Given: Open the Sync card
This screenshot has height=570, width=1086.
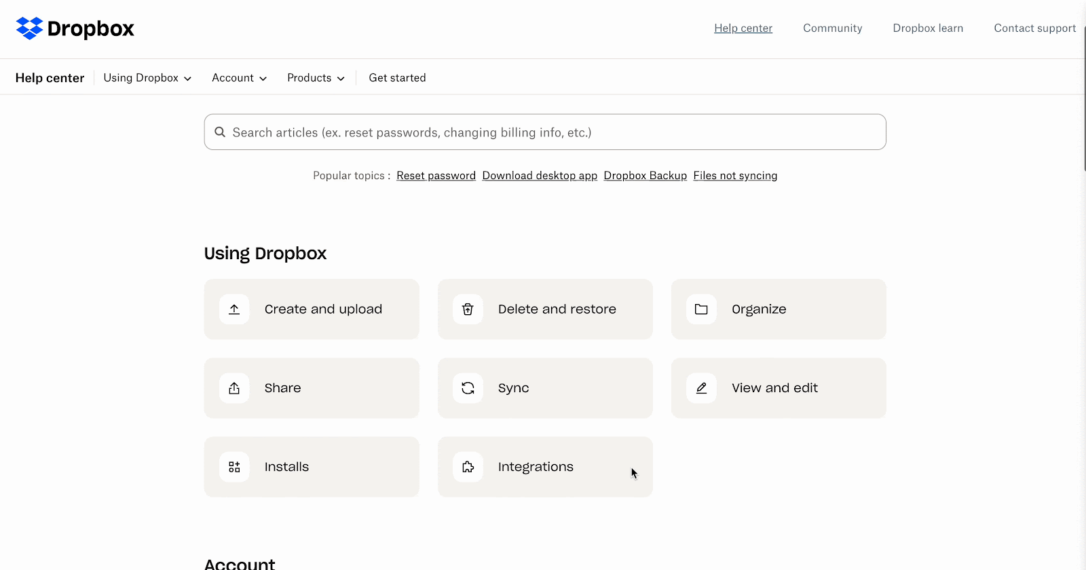Looking at the screenshot, I should (545, 388).
